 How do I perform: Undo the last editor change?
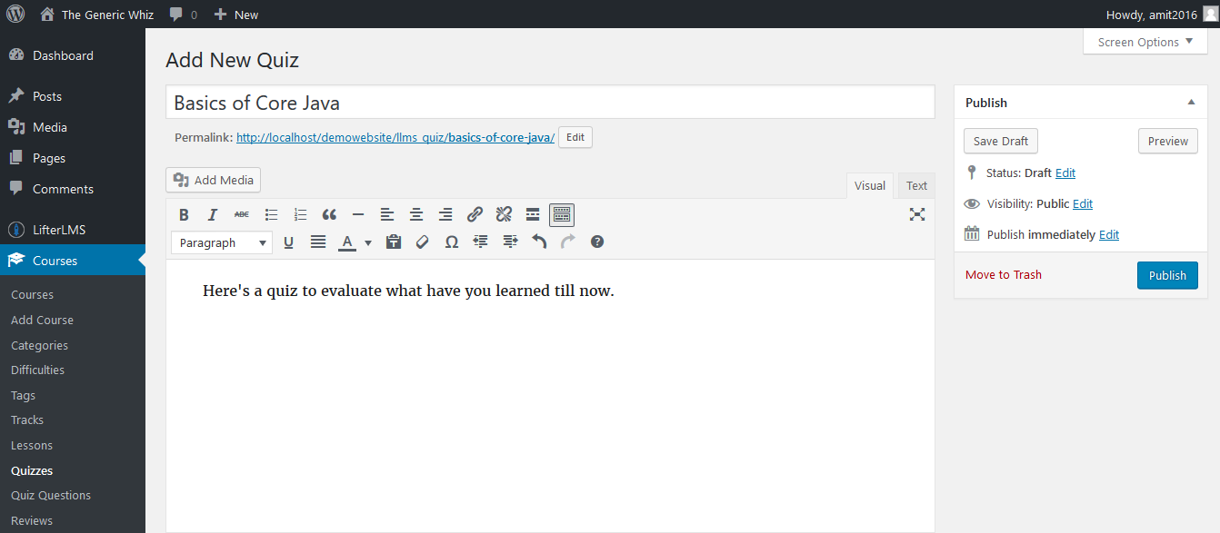pyautogui.click(x=538, y=242)
